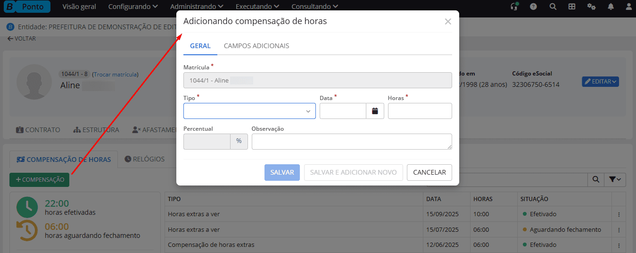Click the green clock horas efetivadas icon

point(27,208)
